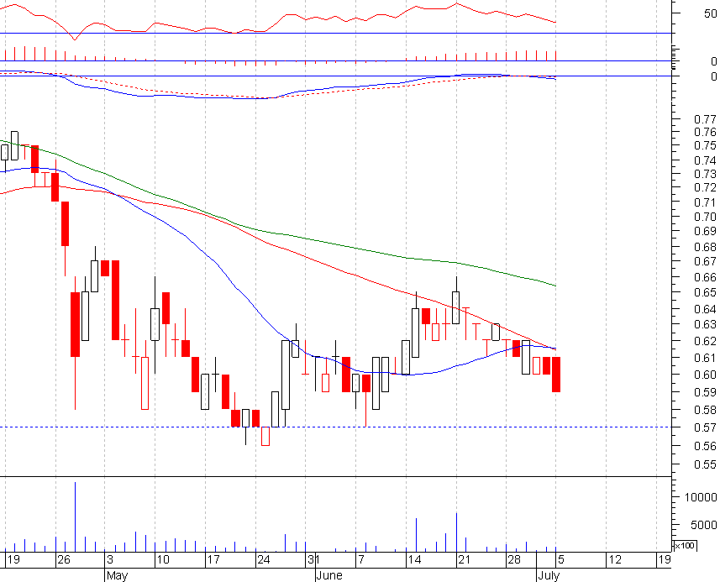720x582 pixels.
Task: Pick the 31 date label on the time axis
Action: [313, 559]
